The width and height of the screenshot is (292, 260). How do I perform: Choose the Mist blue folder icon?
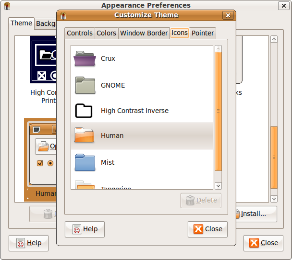[85, 162]
